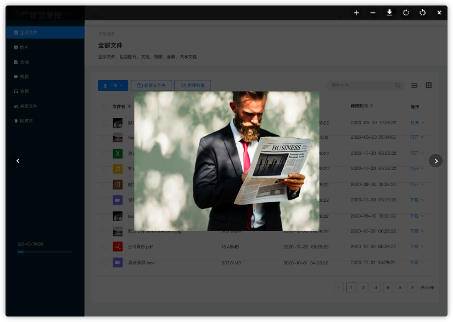
Task: Select page 1 in pagination
Action: click(351, 287)
